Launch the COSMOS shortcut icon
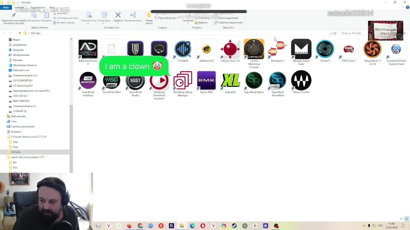This screenshot has width=410, height=230. [183, 49]
